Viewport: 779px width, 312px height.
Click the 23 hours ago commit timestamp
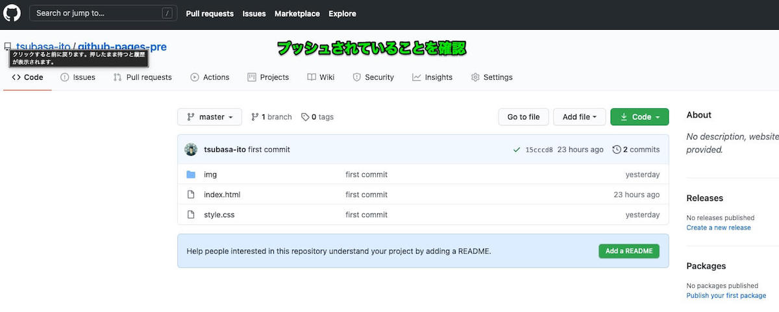[580, 150]
